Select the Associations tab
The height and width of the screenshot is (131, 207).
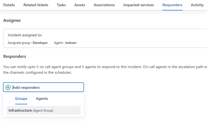coord(104,5)
